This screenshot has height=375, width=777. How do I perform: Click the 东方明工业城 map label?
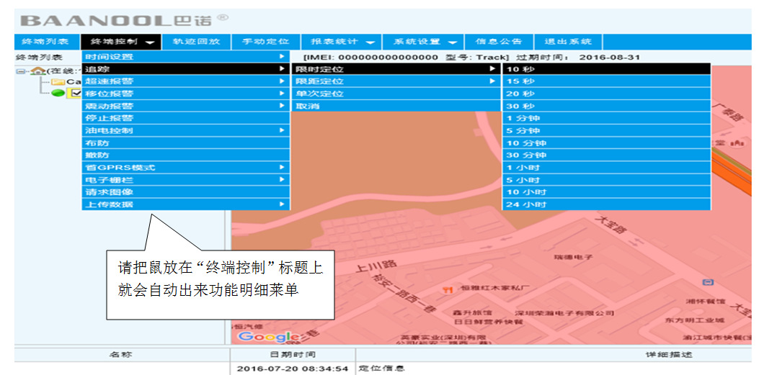point(695,320)
